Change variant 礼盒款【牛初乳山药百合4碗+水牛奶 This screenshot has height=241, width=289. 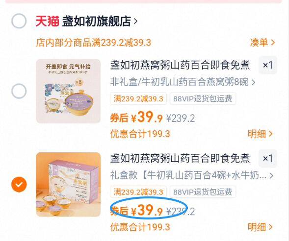[x=191, y=175]
